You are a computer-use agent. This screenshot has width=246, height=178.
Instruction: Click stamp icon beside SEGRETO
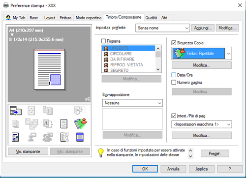pyautogui.click(x=106, y=70)
